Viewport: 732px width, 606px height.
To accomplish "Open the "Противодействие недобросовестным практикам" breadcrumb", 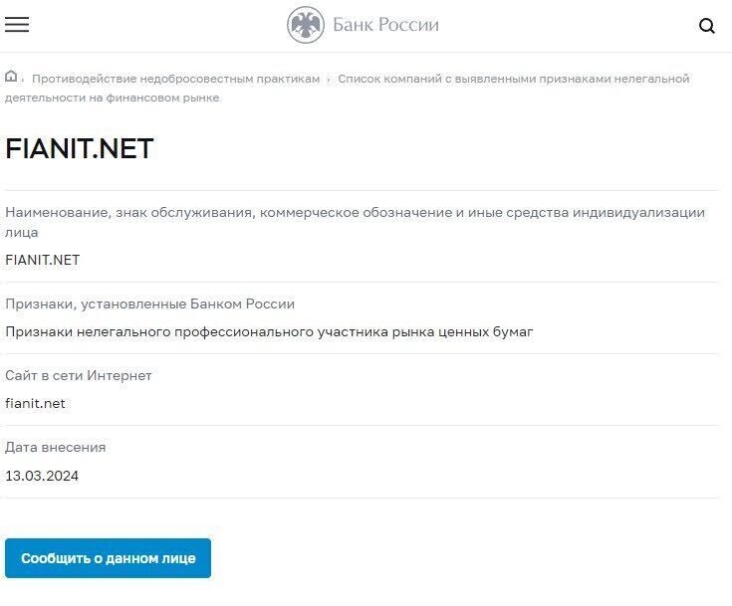I will click(x=175, y=79).
